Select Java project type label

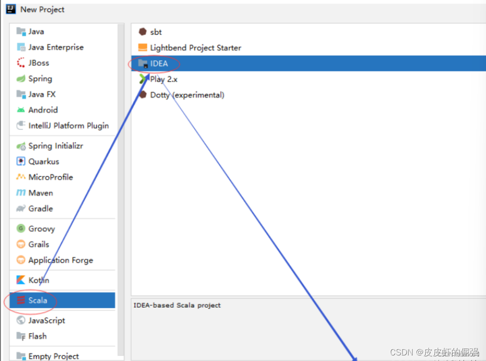tap(36, 32)
